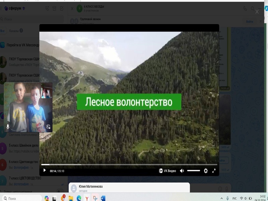This screenshot has width=268, height=201.
Task: Call the 6 КЛАСС БЕСЕДЫ chat
Action: pos(245,9)
